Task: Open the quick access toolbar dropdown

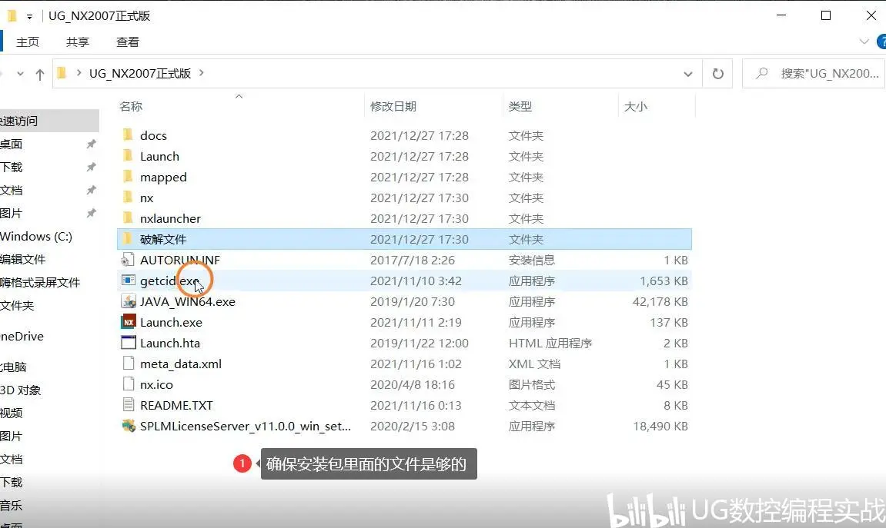Action: pos(29,16)
